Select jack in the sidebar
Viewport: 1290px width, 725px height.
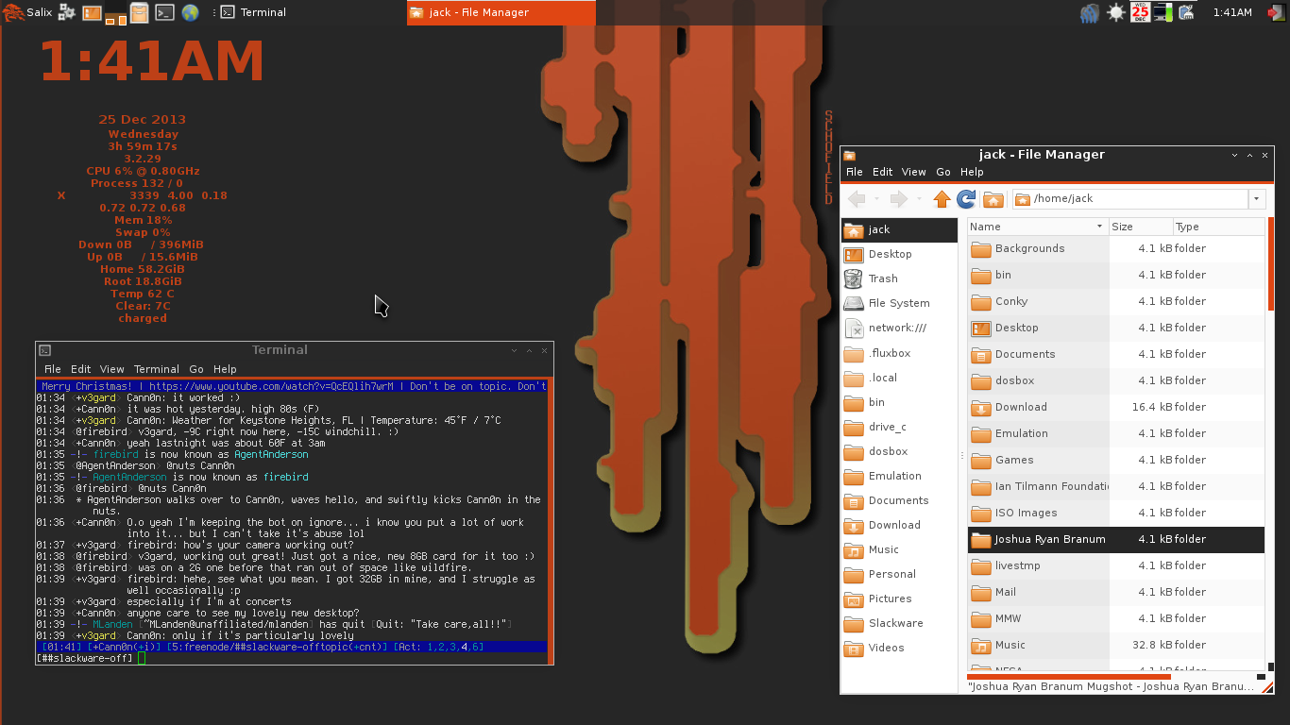coord(899,229)
